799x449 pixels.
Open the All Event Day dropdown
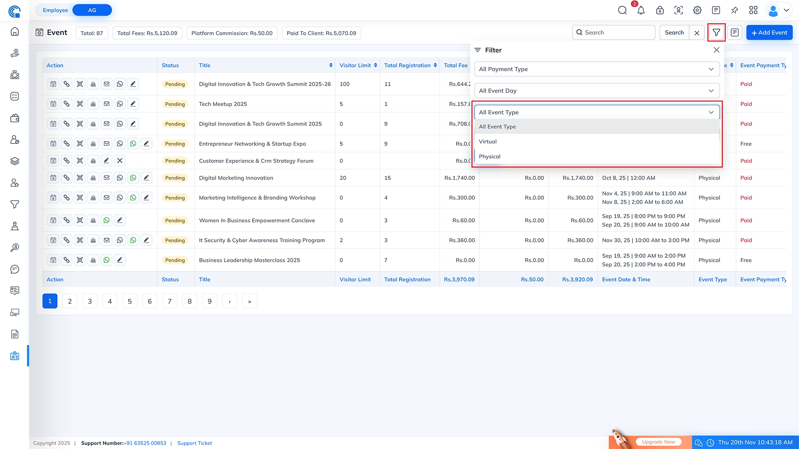click(x=596, y=91)
